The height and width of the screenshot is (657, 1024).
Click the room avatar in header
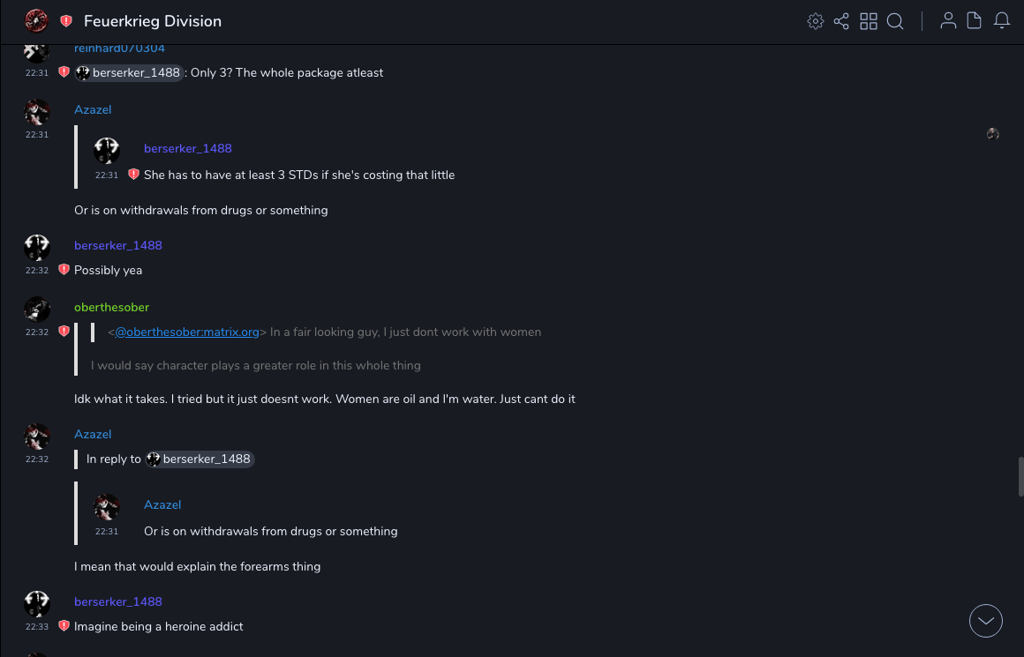37,21
